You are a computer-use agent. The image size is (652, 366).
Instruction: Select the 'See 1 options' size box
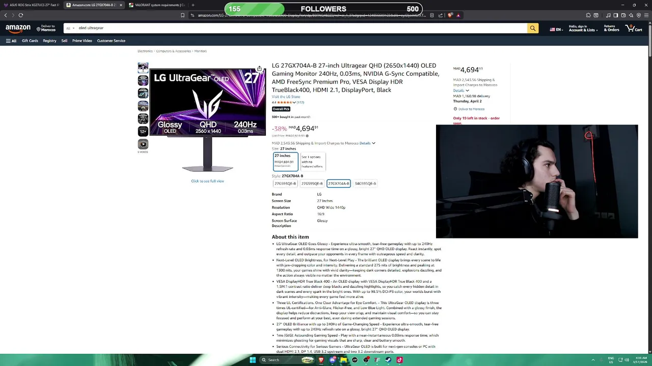click(312, 161)
